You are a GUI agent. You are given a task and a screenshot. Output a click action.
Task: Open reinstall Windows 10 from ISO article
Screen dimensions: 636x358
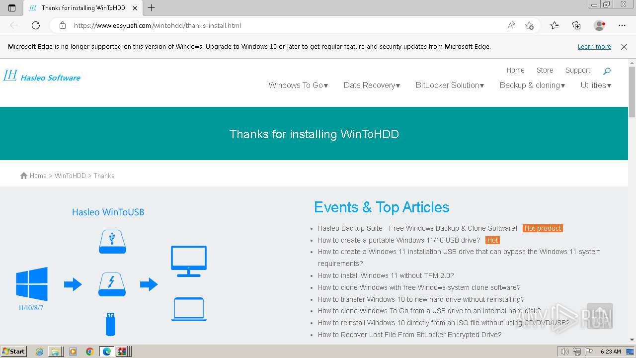pyautogui.click(x=443, y=323)
